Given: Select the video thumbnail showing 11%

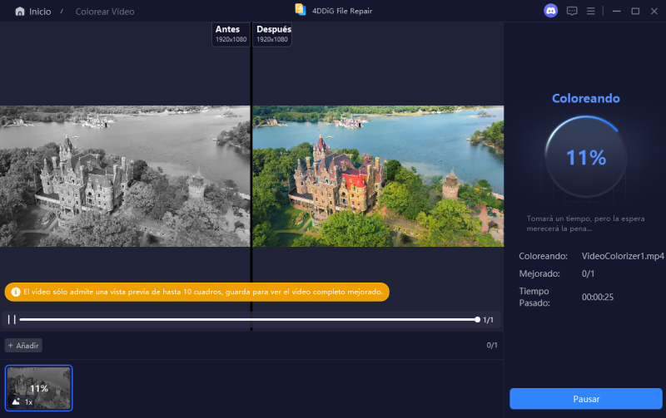Looking at the screenshot, I should tap(39, 387).
